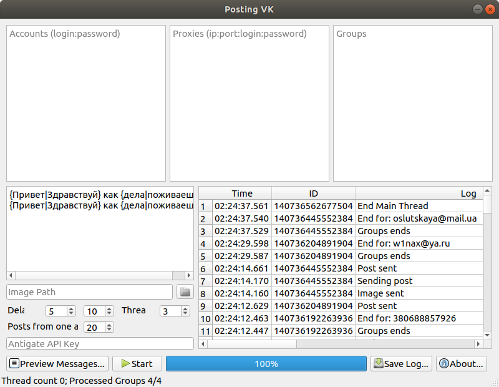
Task: Start the posting process
Action: pyautogui.click(x=137, y=364)
